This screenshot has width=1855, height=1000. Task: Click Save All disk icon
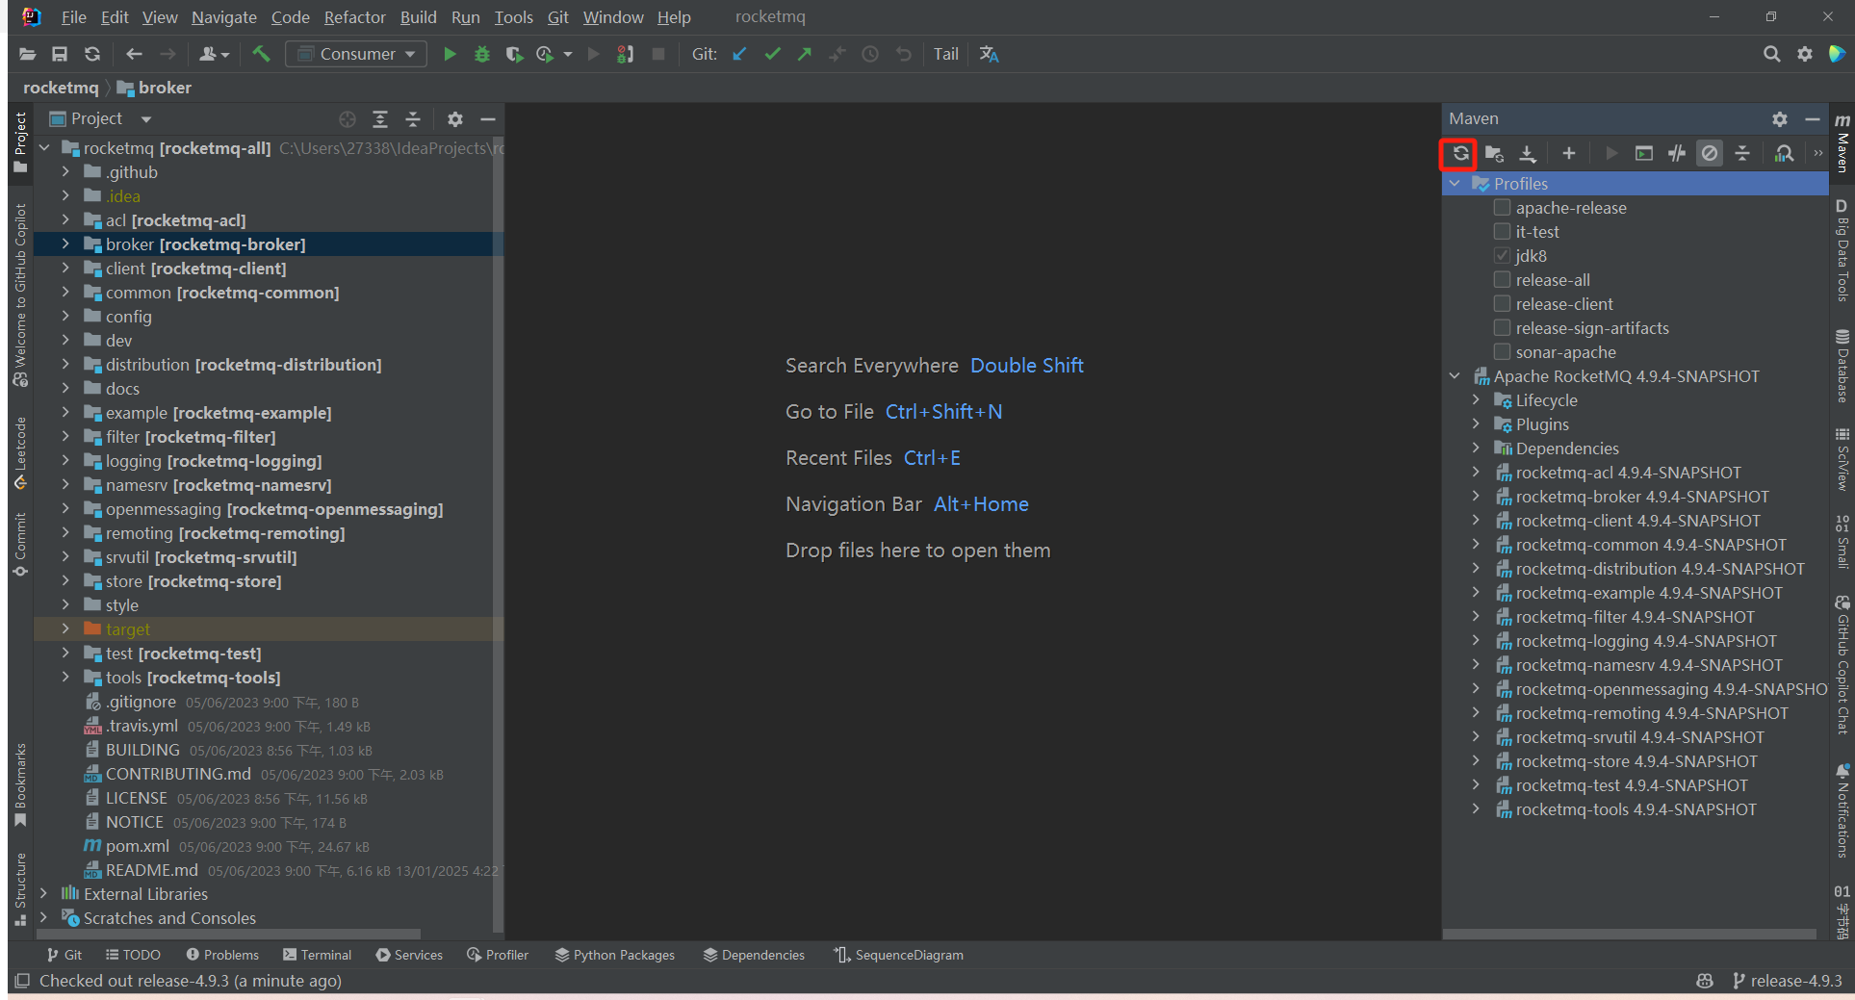pyautogui.click(x=60, y=54)
